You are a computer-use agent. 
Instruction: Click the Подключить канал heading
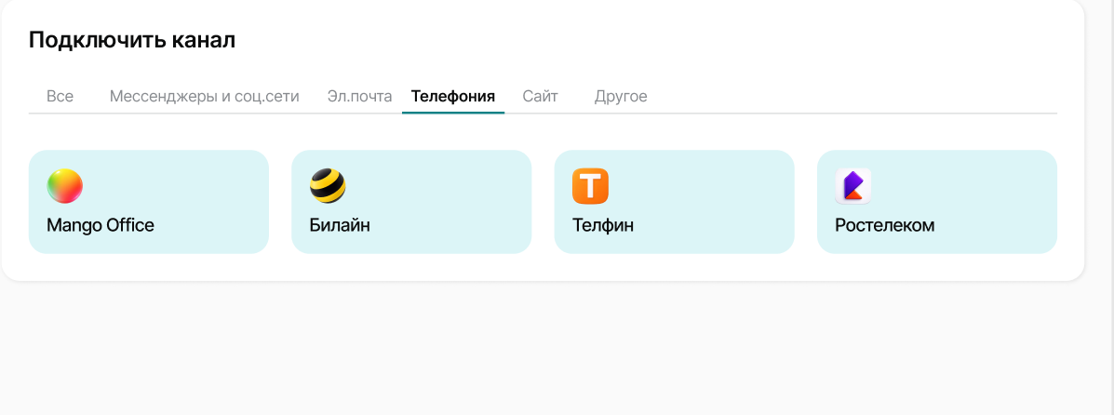pos(132,40)
